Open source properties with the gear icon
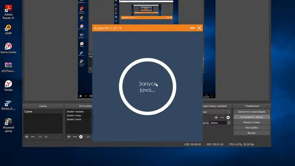Image resolution: width=295 pixels, height=166 pixels. pyautogui.click(x=81, y=137)
